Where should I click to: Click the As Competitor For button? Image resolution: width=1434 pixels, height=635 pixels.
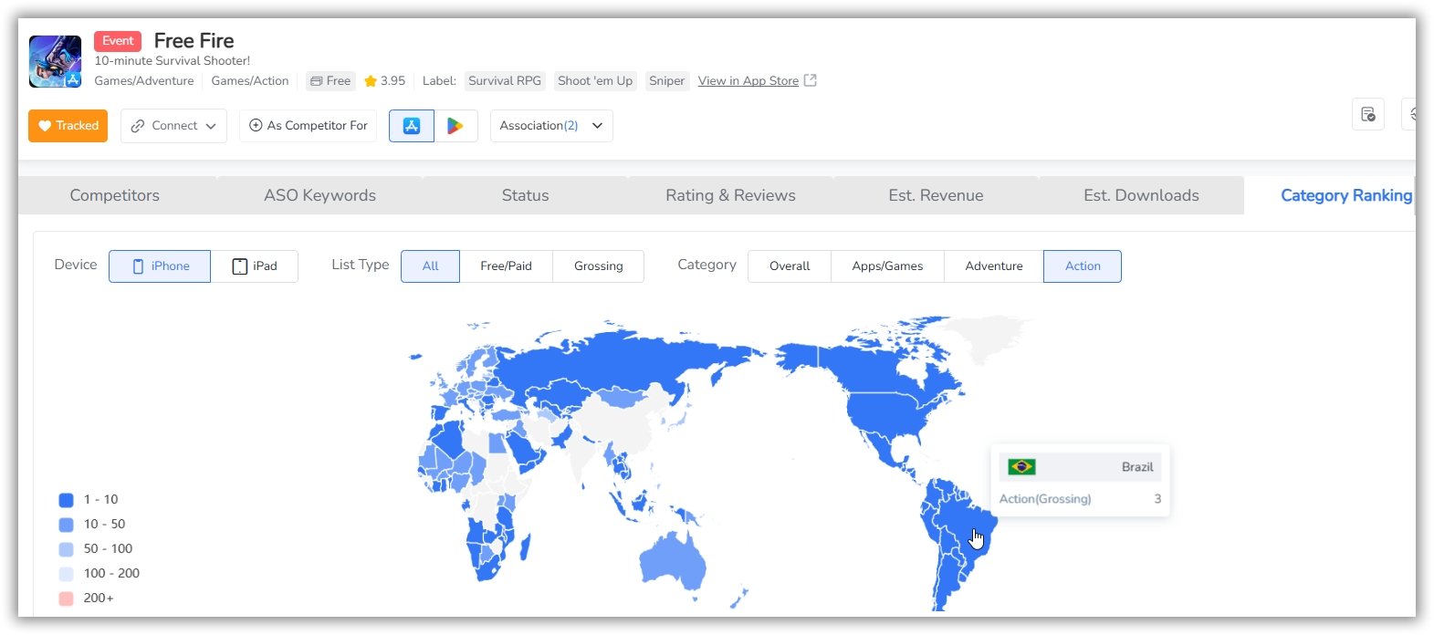pyautogui.click(x=309, y=126)
